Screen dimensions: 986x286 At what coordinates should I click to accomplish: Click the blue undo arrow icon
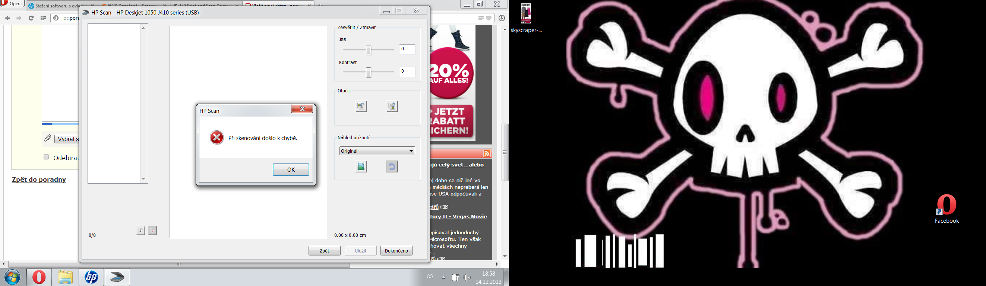[392, 166]
